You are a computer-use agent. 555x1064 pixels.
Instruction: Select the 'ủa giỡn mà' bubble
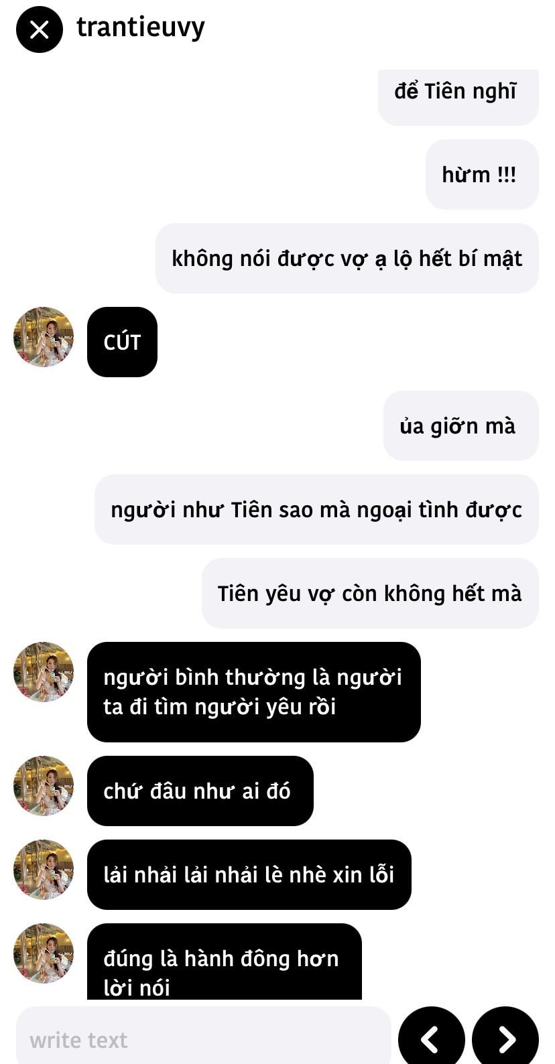pos(461,425)
